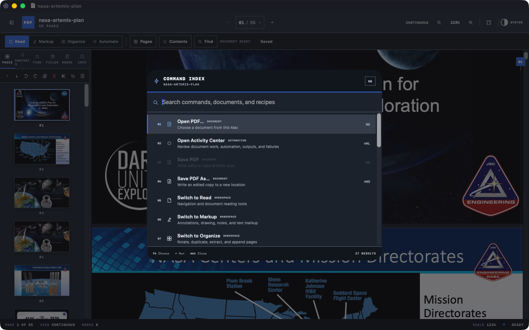This screenshot has height=330, width=529.
Task: Run the Open Activity Center command
Action: coord(262,143)
